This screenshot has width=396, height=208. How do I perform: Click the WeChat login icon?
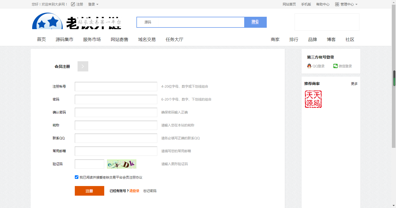pos(335,66)
